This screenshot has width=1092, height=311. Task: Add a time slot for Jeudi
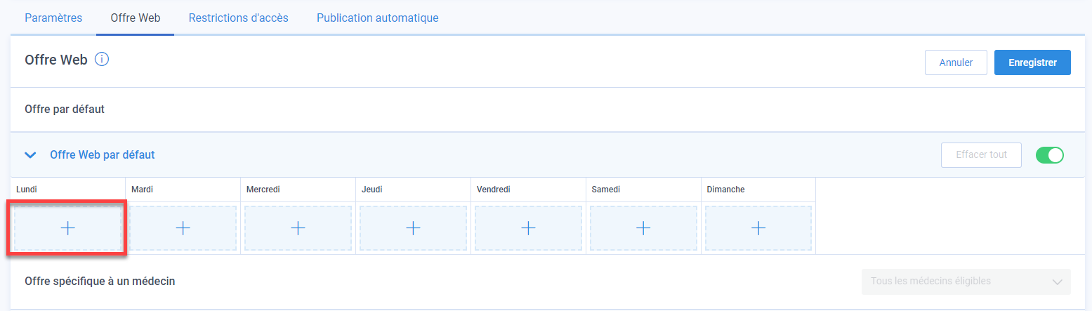pos(414,228)
